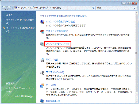Click the Desktop Background icon
The image size is (139, 104).
42,32
